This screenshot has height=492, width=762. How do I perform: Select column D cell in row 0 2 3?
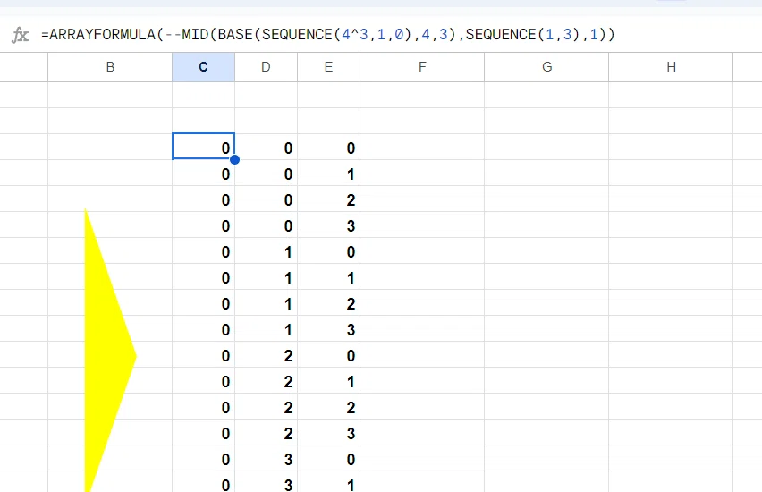click(266, 432)
